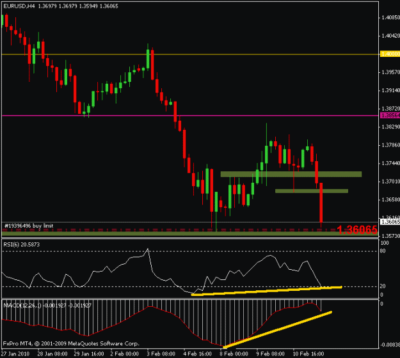Select the 1.36580 price axis label
The image size is (400, 358).
pyautogui.click(x=390, y=199)
